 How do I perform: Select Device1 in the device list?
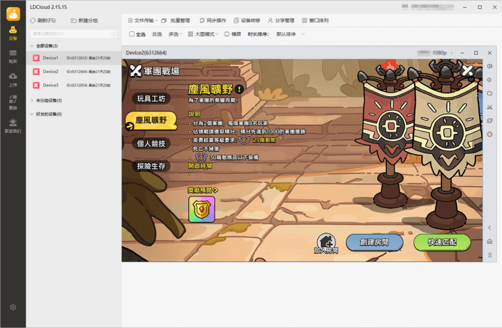click(73, 58)
